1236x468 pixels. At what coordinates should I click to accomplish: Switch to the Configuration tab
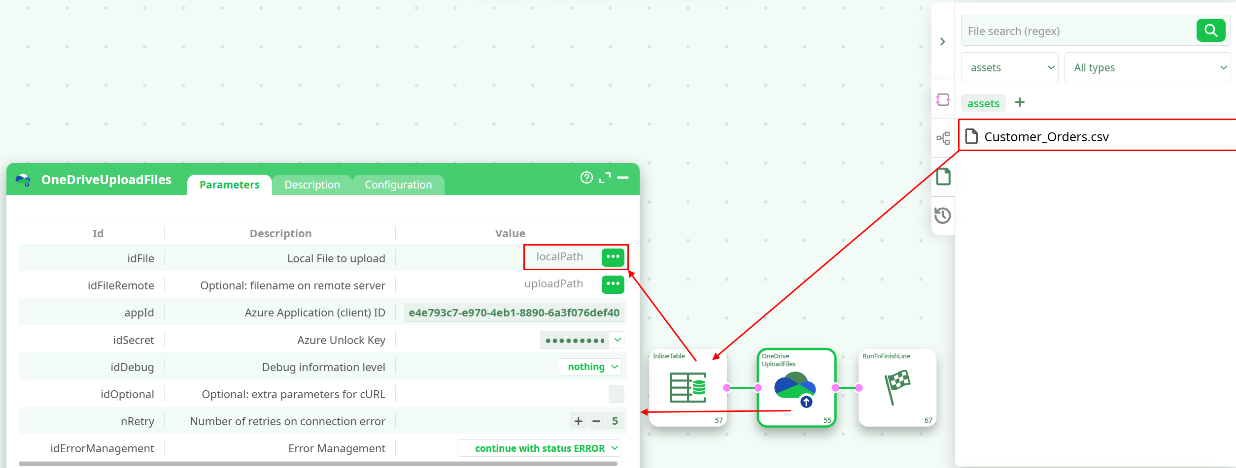point(398,185)
